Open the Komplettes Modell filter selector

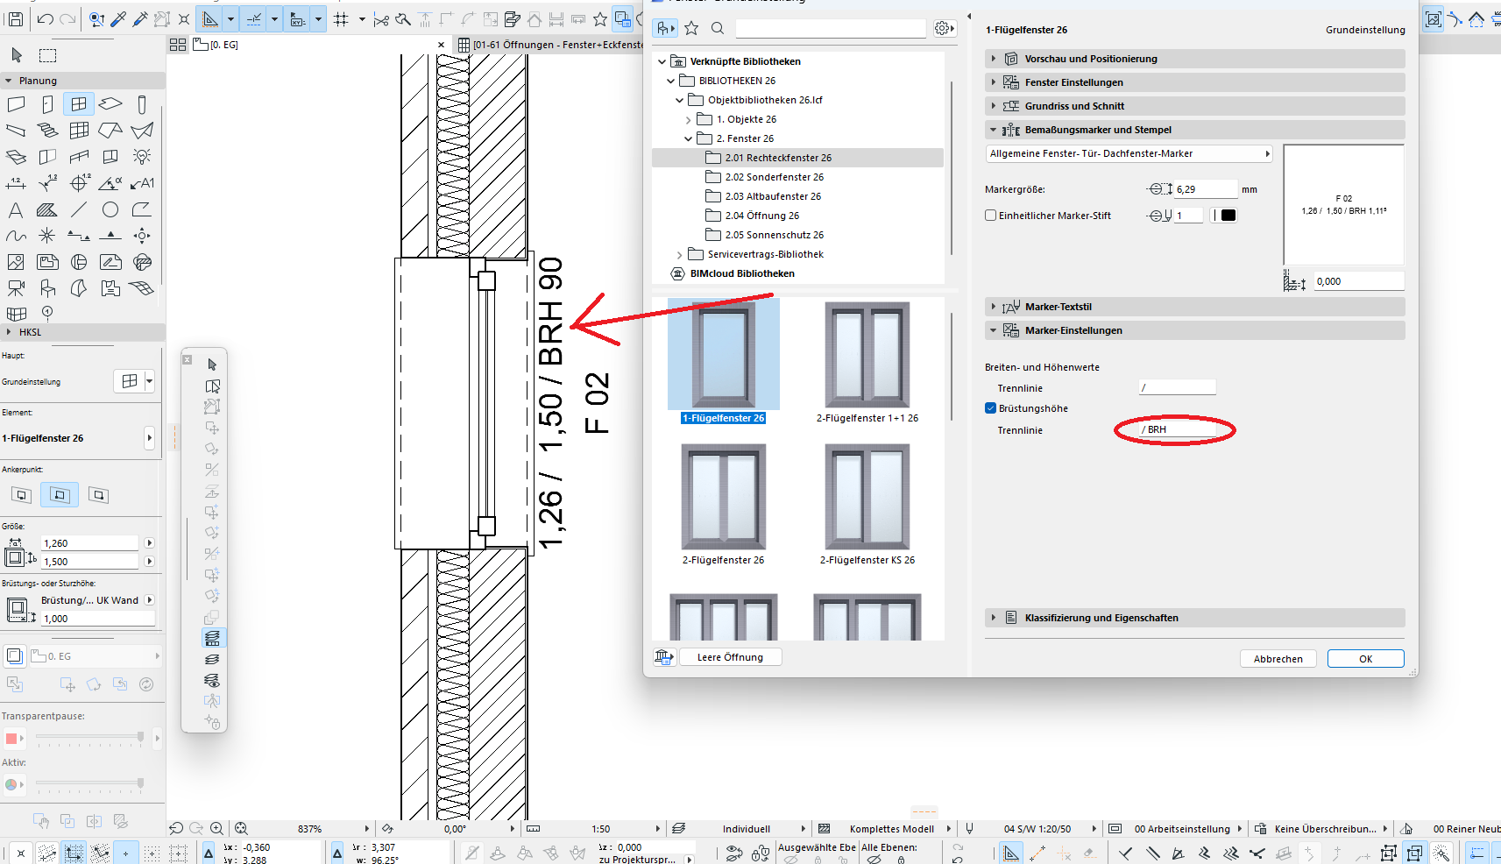tap(891, 828)
